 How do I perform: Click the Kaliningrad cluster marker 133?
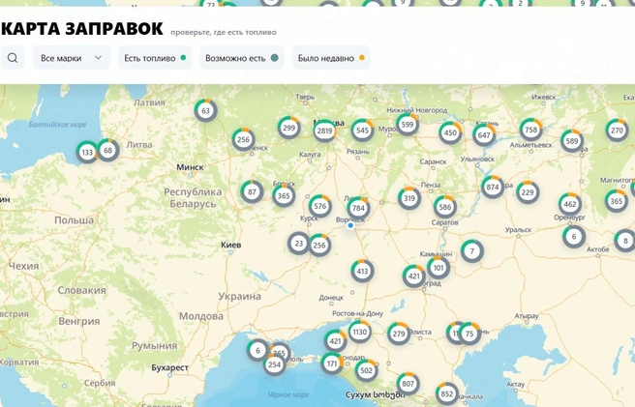tap(87, 152)
